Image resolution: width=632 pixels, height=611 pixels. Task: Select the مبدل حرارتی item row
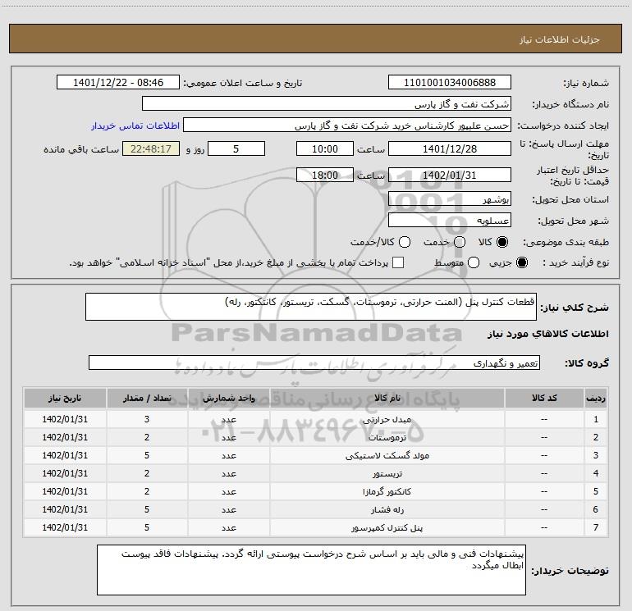[x=316, y=419]
